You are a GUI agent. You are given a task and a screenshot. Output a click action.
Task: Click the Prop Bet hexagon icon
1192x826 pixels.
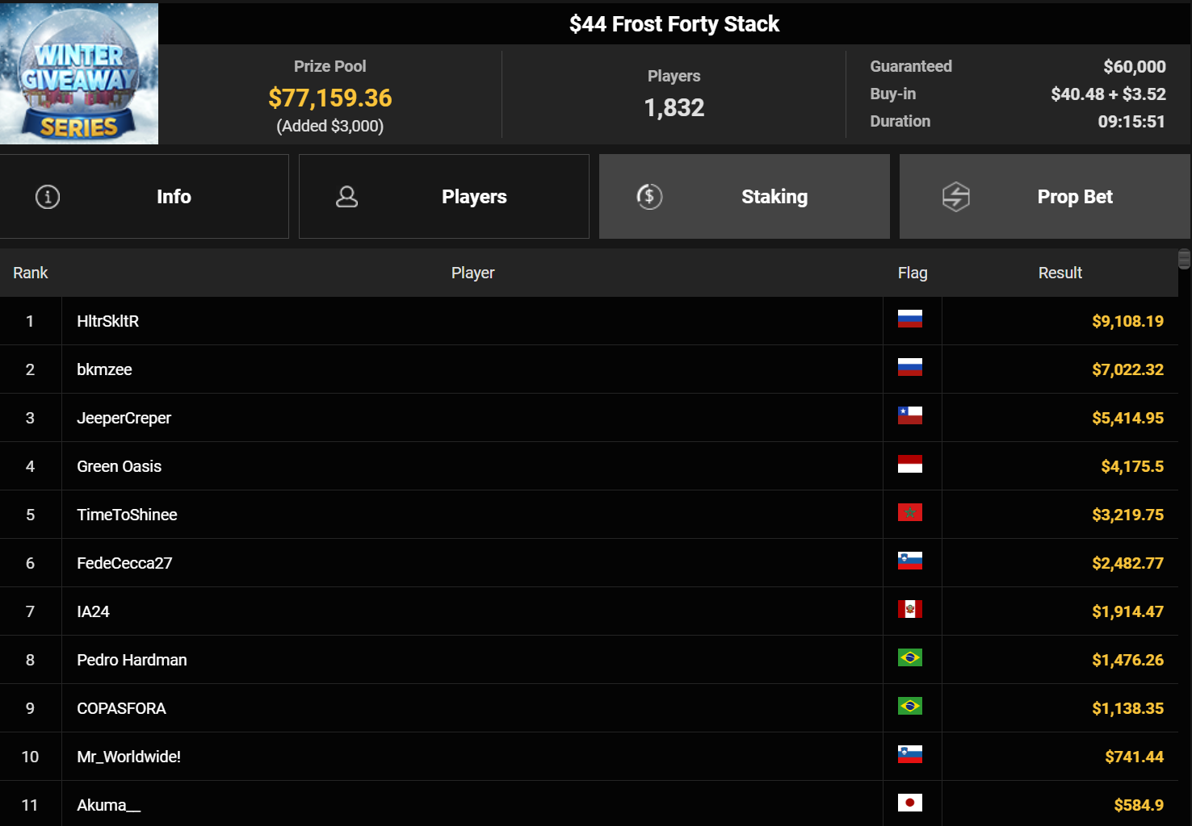point(956,197)
